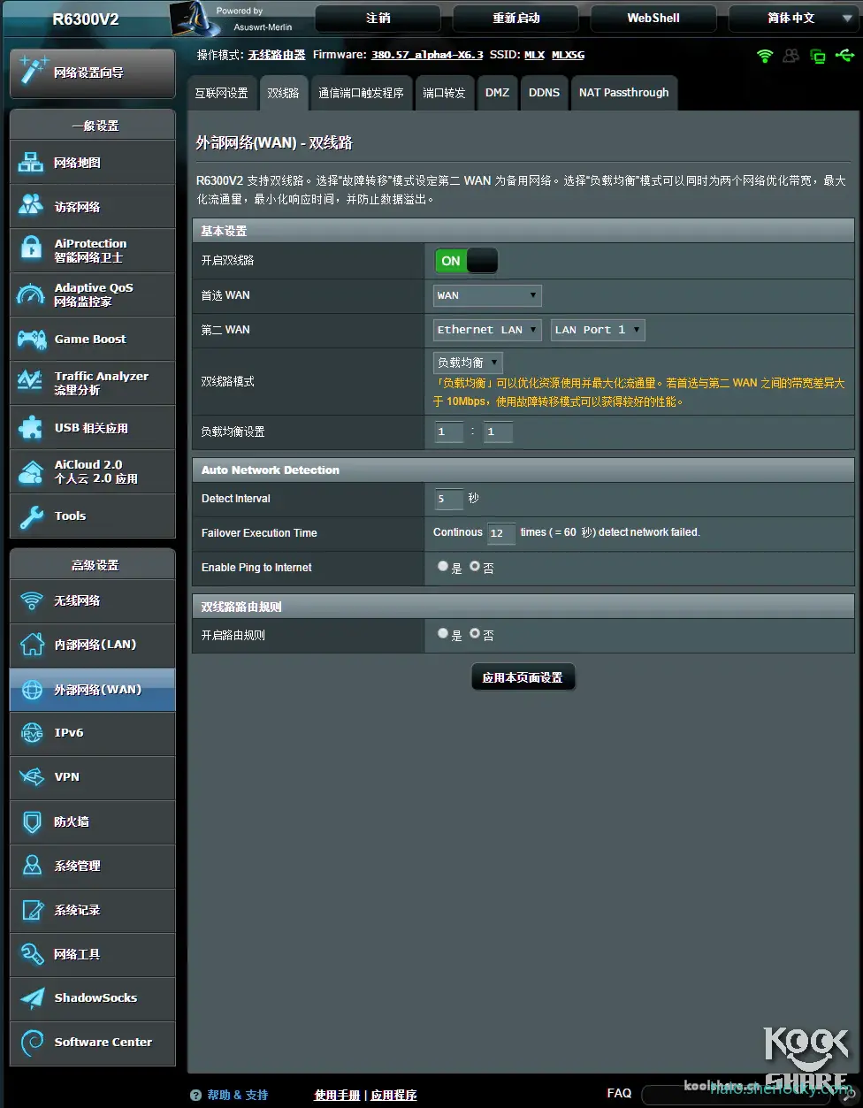Screen dimensions: 863x1108
Task: Open the 双线路模式 负载均衡 dropdown
Action: point(468,362)
